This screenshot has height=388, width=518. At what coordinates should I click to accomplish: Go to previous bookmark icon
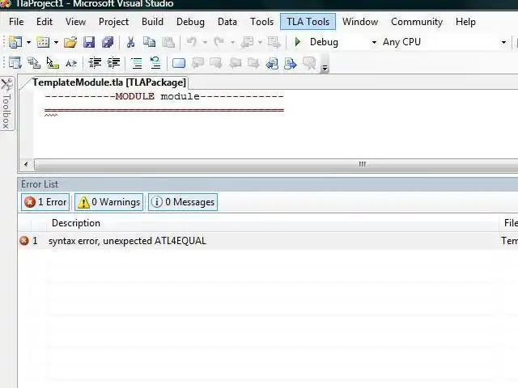pyautogui.click(x=197, y=63)
